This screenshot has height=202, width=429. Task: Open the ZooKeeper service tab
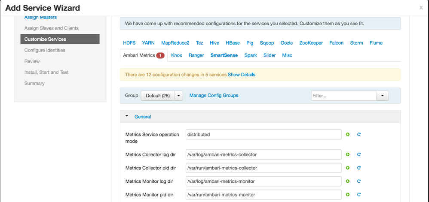(311, 43)
